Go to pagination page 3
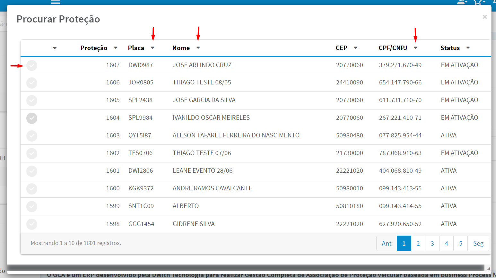496x278 pixels. click(432, 243)
